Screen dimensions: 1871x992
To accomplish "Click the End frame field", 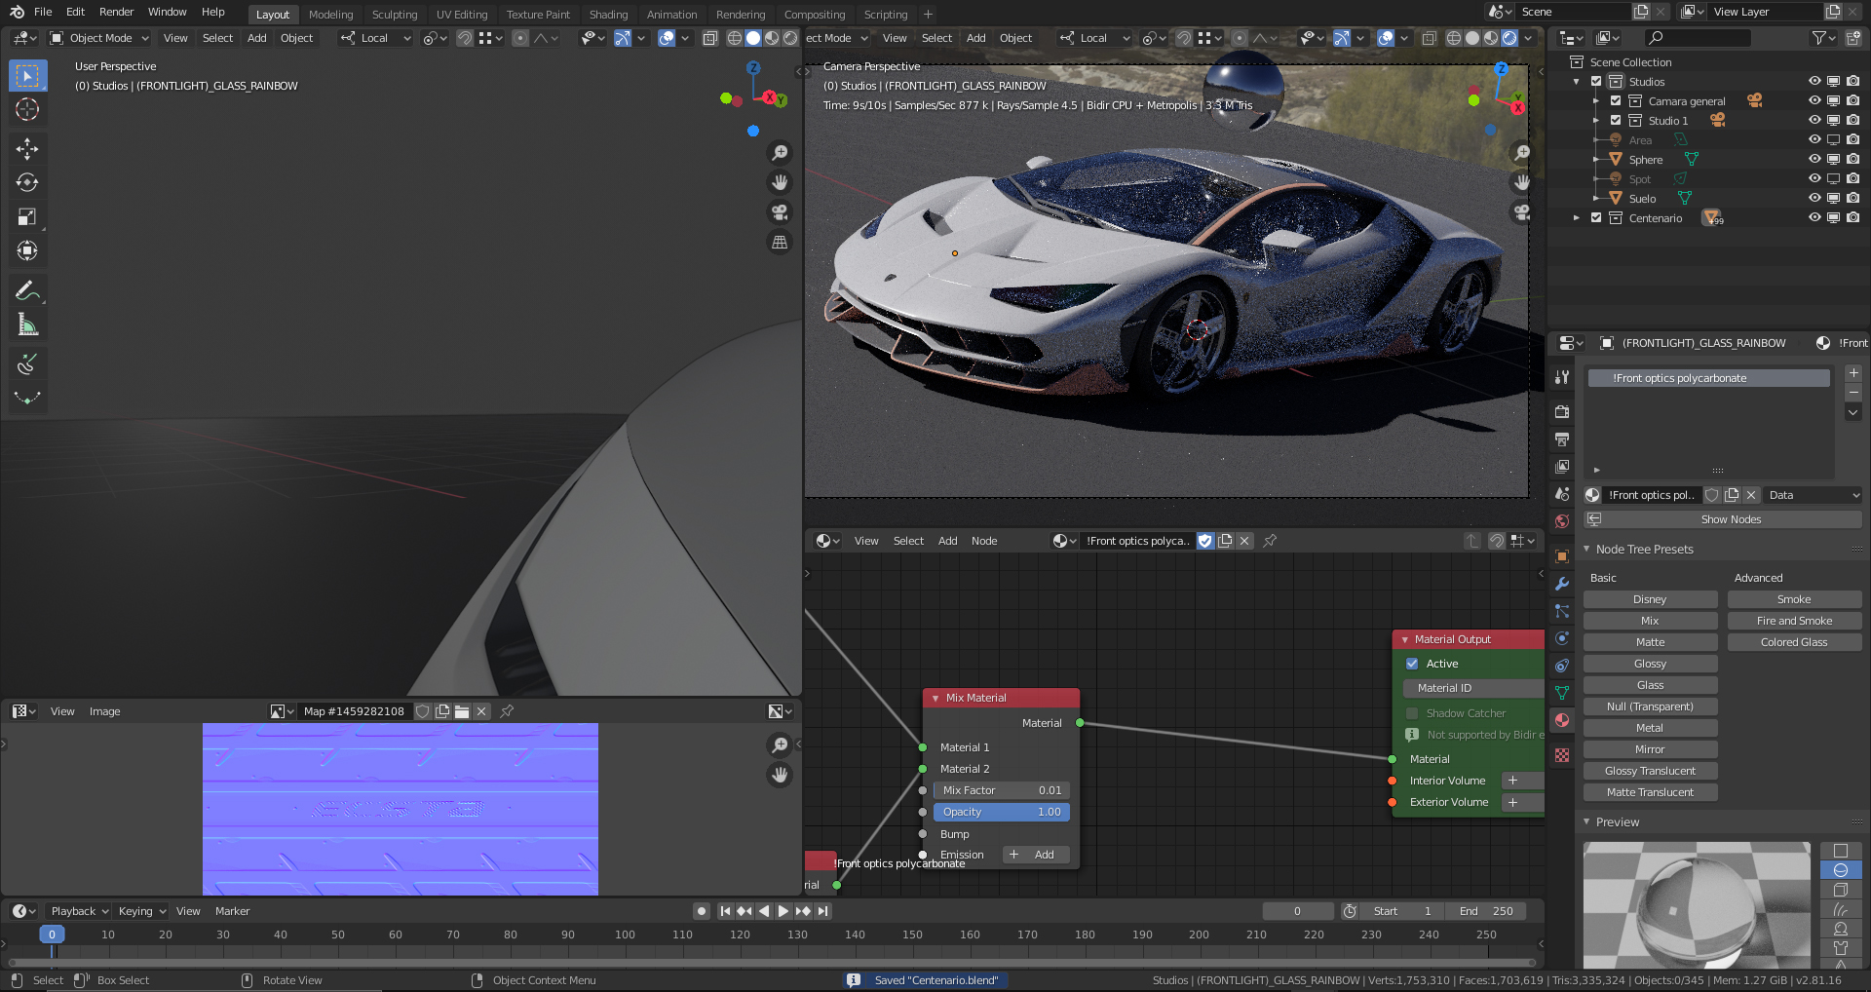I will (1486, 911).
